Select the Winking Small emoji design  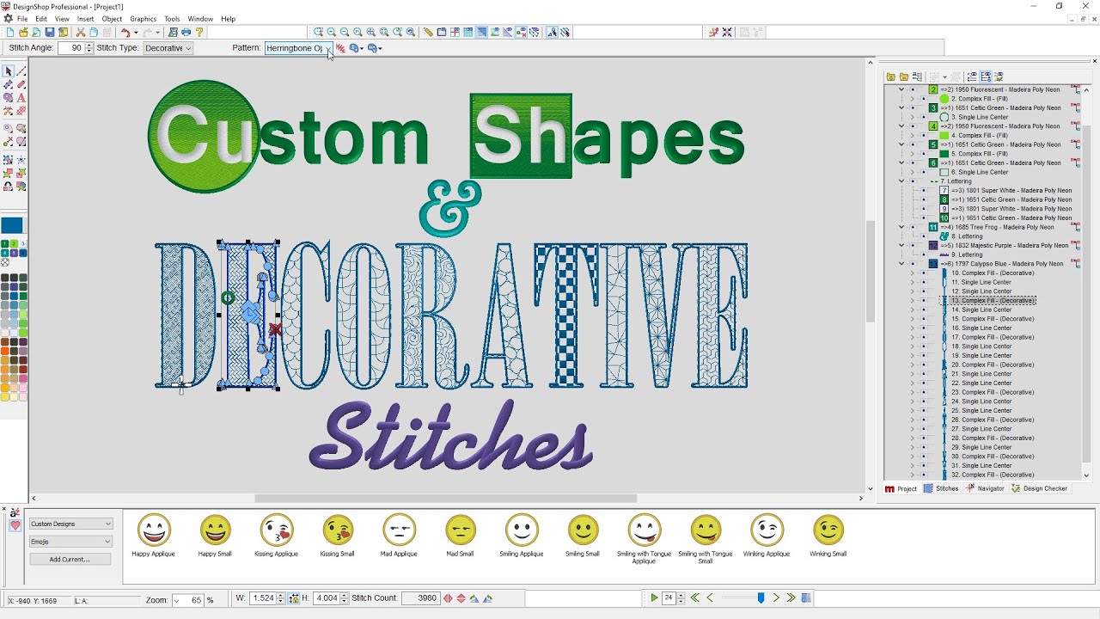pyautogui.click(x=828, y=536)
